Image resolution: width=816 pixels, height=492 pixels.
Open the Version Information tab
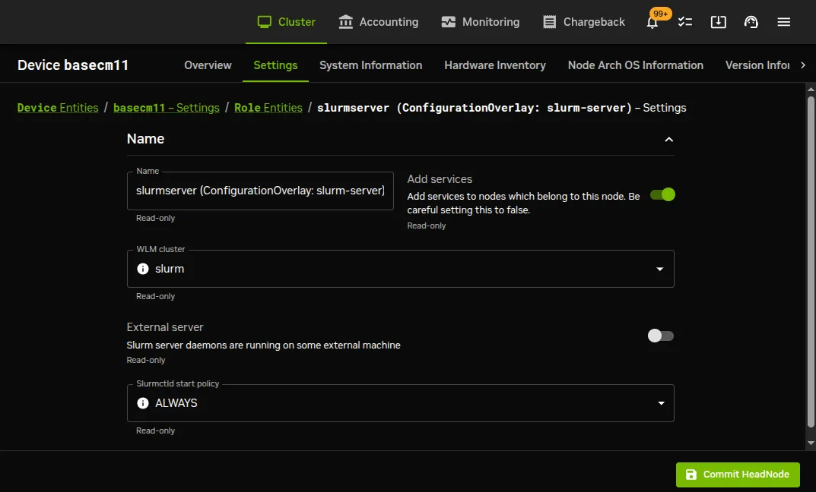pyautogui.click(x=757, y=65)
